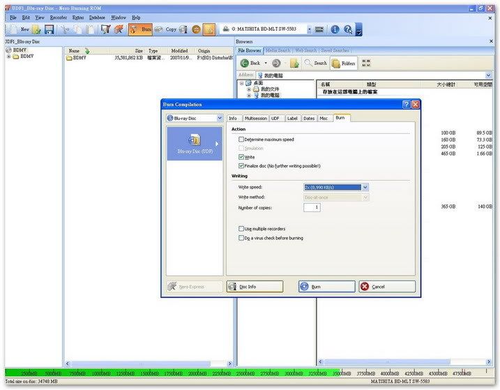Screen dimensions: 500x390
Task: Open the Recorder menu
Action: (x=59, y=17)
